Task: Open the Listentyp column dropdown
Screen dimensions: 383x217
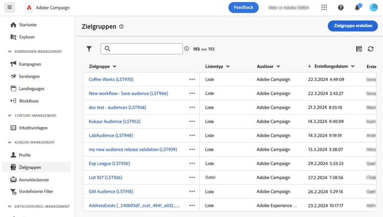Action: tap(227, 66)
